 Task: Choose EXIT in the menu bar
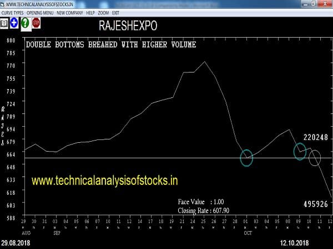[115, 12]
